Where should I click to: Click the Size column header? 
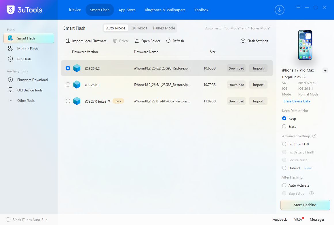coord(212,52)
